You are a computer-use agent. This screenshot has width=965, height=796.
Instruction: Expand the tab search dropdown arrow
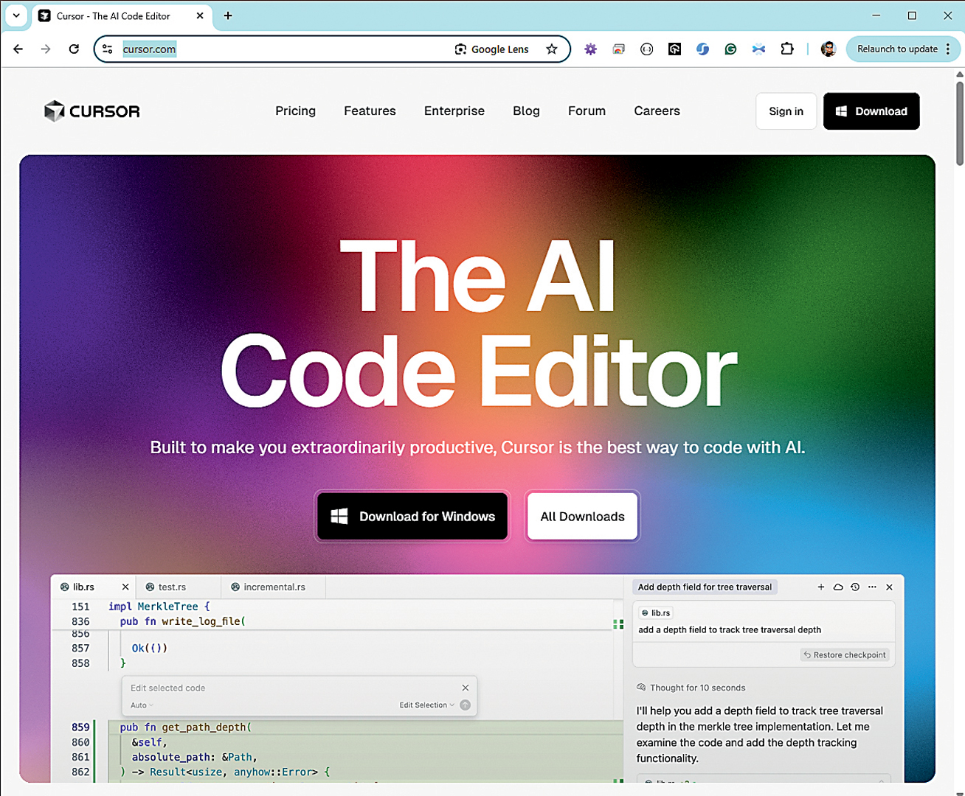coord(15,15)
